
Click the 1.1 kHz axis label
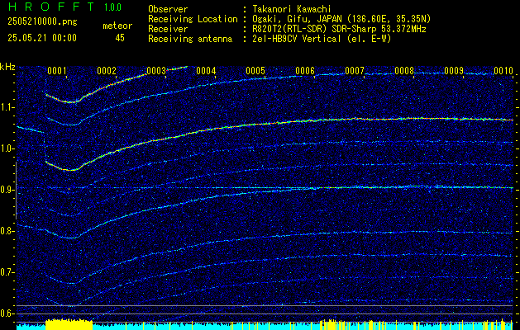(x=7, y=107)
